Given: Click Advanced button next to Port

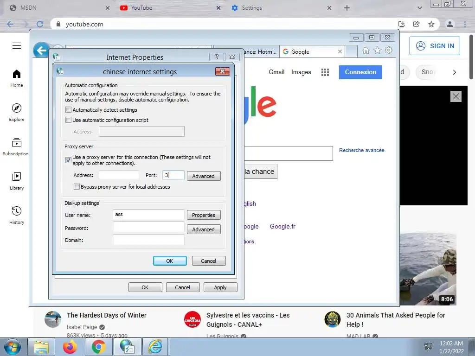Looking at the screenshot, I should (204, 176).
